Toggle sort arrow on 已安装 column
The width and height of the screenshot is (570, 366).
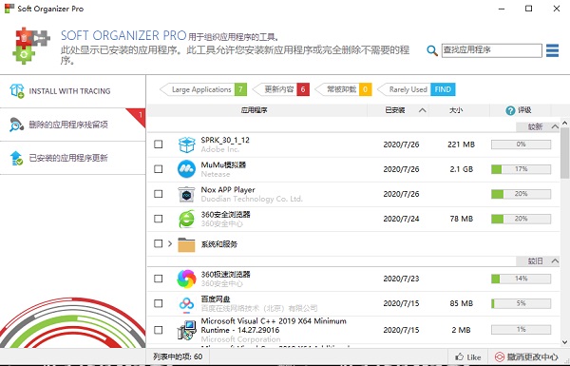point(422,110)
